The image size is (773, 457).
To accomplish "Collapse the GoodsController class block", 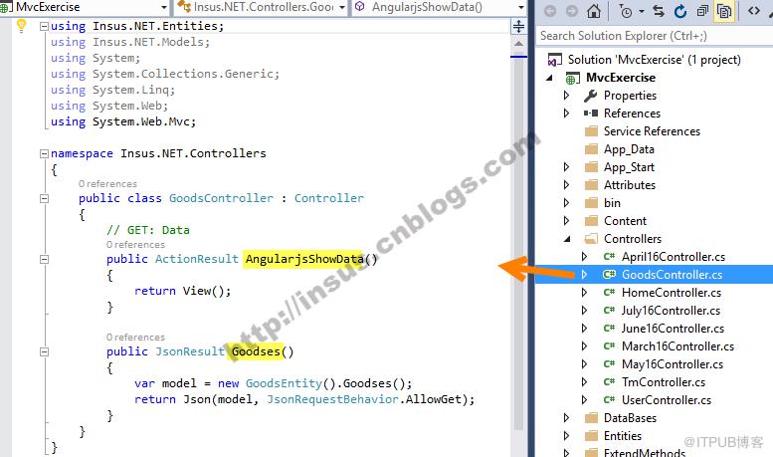I will (44, 198).
